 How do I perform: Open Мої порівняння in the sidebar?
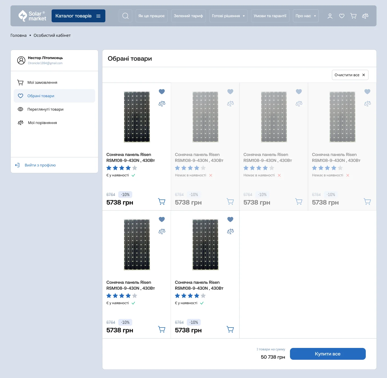(x=54, y=123)
